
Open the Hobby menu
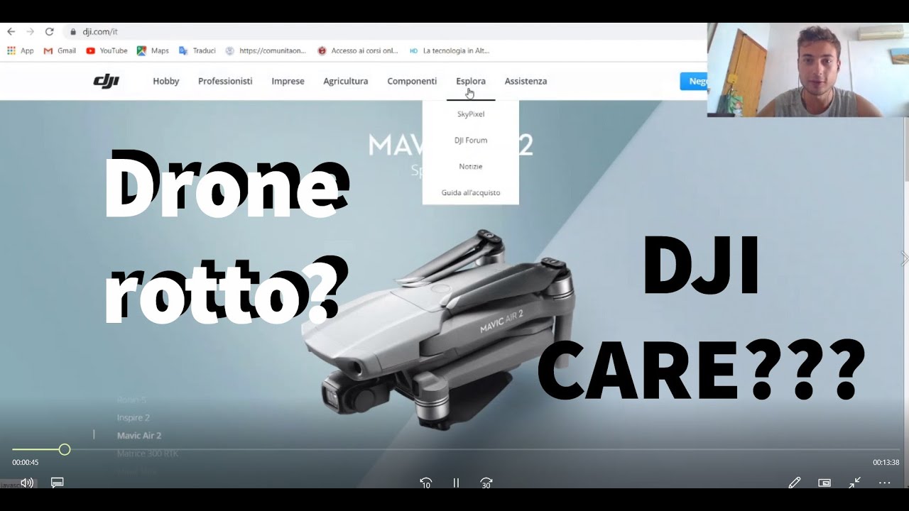tap(166, 81)
